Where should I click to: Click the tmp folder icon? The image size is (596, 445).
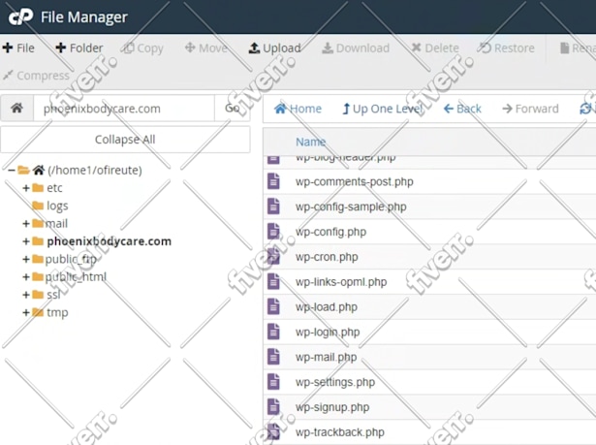[38, 312]
